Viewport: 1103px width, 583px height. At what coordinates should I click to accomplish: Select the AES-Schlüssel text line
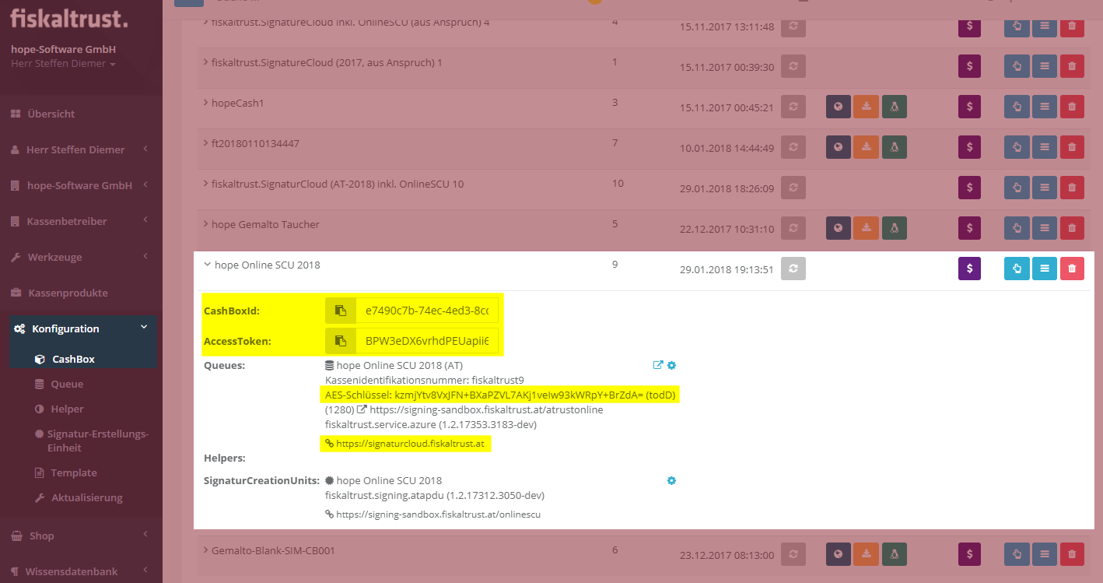coord(500,395)
